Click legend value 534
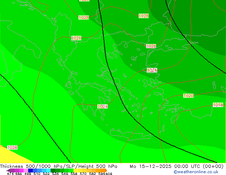 click(x=55, y=174)
